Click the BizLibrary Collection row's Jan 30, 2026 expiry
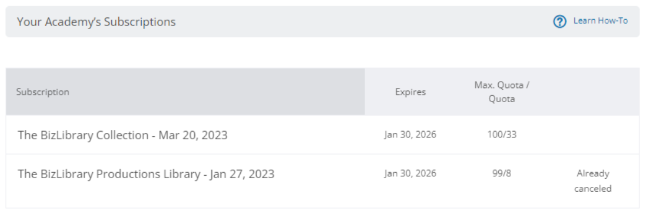The width and height of the screenshot is (656, 224). (410, 134)
